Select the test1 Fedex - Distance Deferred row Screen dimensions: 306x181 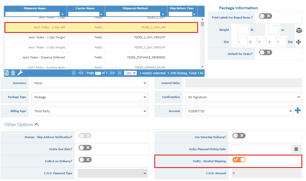coord(44,57)
